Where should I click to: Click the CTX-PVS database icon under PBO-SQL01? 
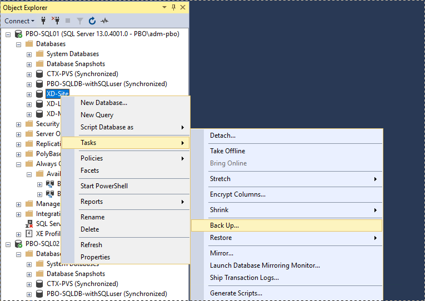pyautogui.click(x=39, y=74)
